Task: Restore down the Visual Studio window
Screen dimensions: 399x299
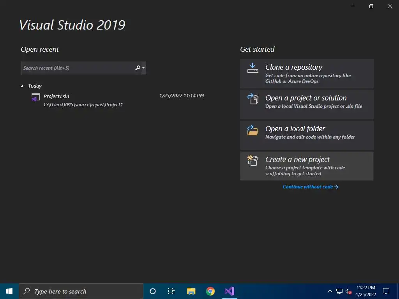Action: click(x=371, y=6)
